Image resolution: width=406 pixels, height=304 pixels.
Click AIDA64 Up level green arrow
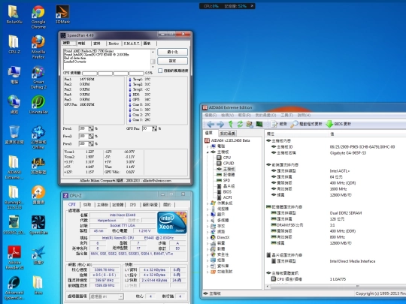(x=231, y=125)
